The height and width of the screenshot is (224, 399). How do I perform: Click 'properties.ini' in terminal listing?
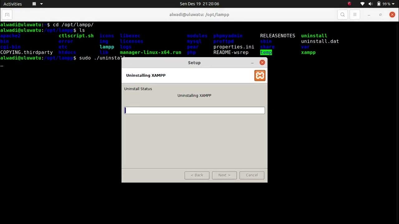(234, 47)
